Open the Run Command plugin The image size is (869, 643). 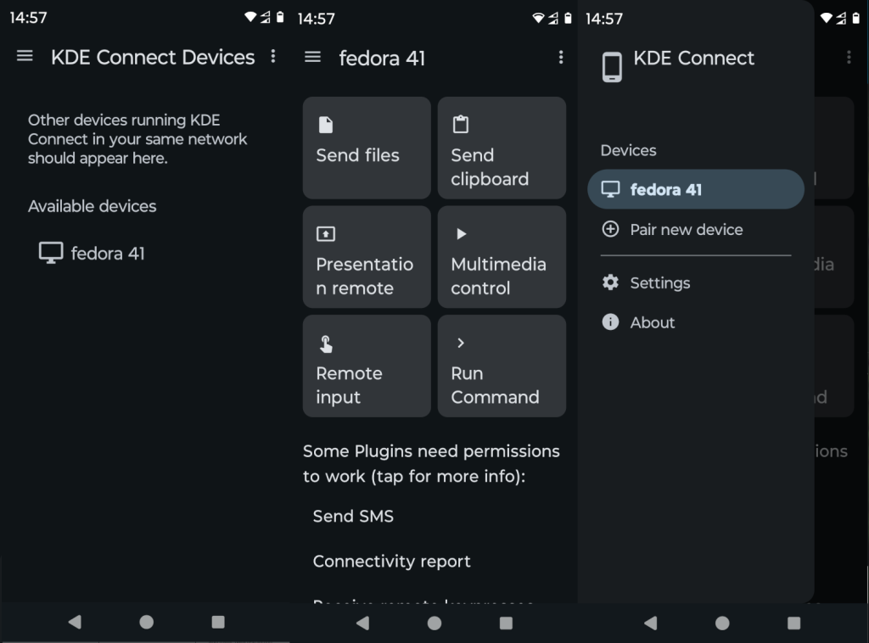point(502,366)
